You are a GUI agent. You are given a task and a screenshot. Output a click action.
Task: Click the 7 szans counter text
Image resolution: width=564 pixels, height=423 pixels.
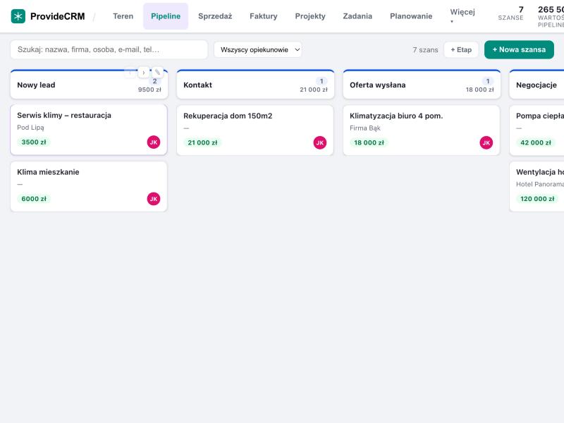tap(425, 50)
